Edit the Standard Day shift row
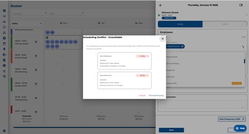The width and height of the screenshot is (249, 134). tap(36, 98)
